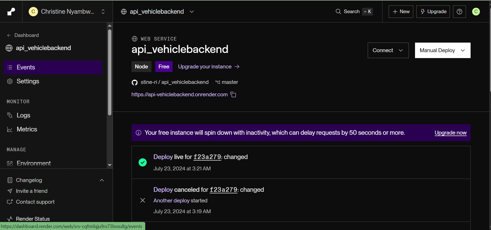The height and width of the screenshot is (230, 491).
Task: Click the sidebar scrollbar thumb
Action: coord(110,72)
